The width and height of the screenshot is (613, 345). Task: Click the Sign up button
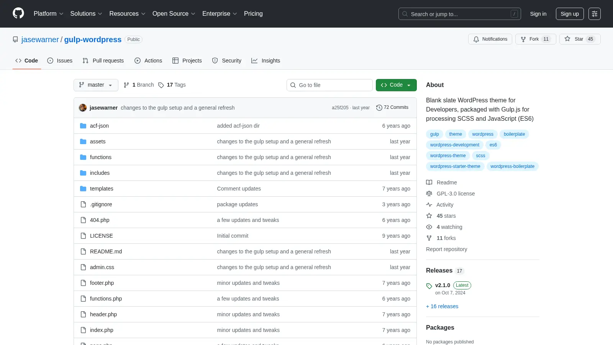point(570,14)
